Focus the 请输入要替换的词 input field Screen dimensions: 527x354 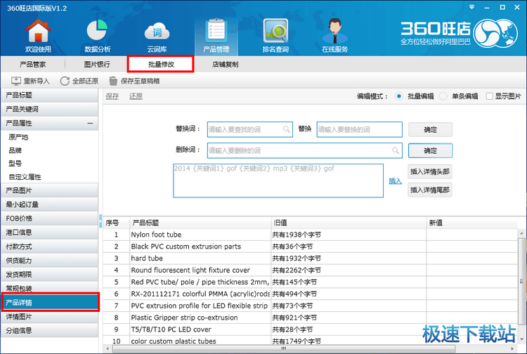point(359,130)
